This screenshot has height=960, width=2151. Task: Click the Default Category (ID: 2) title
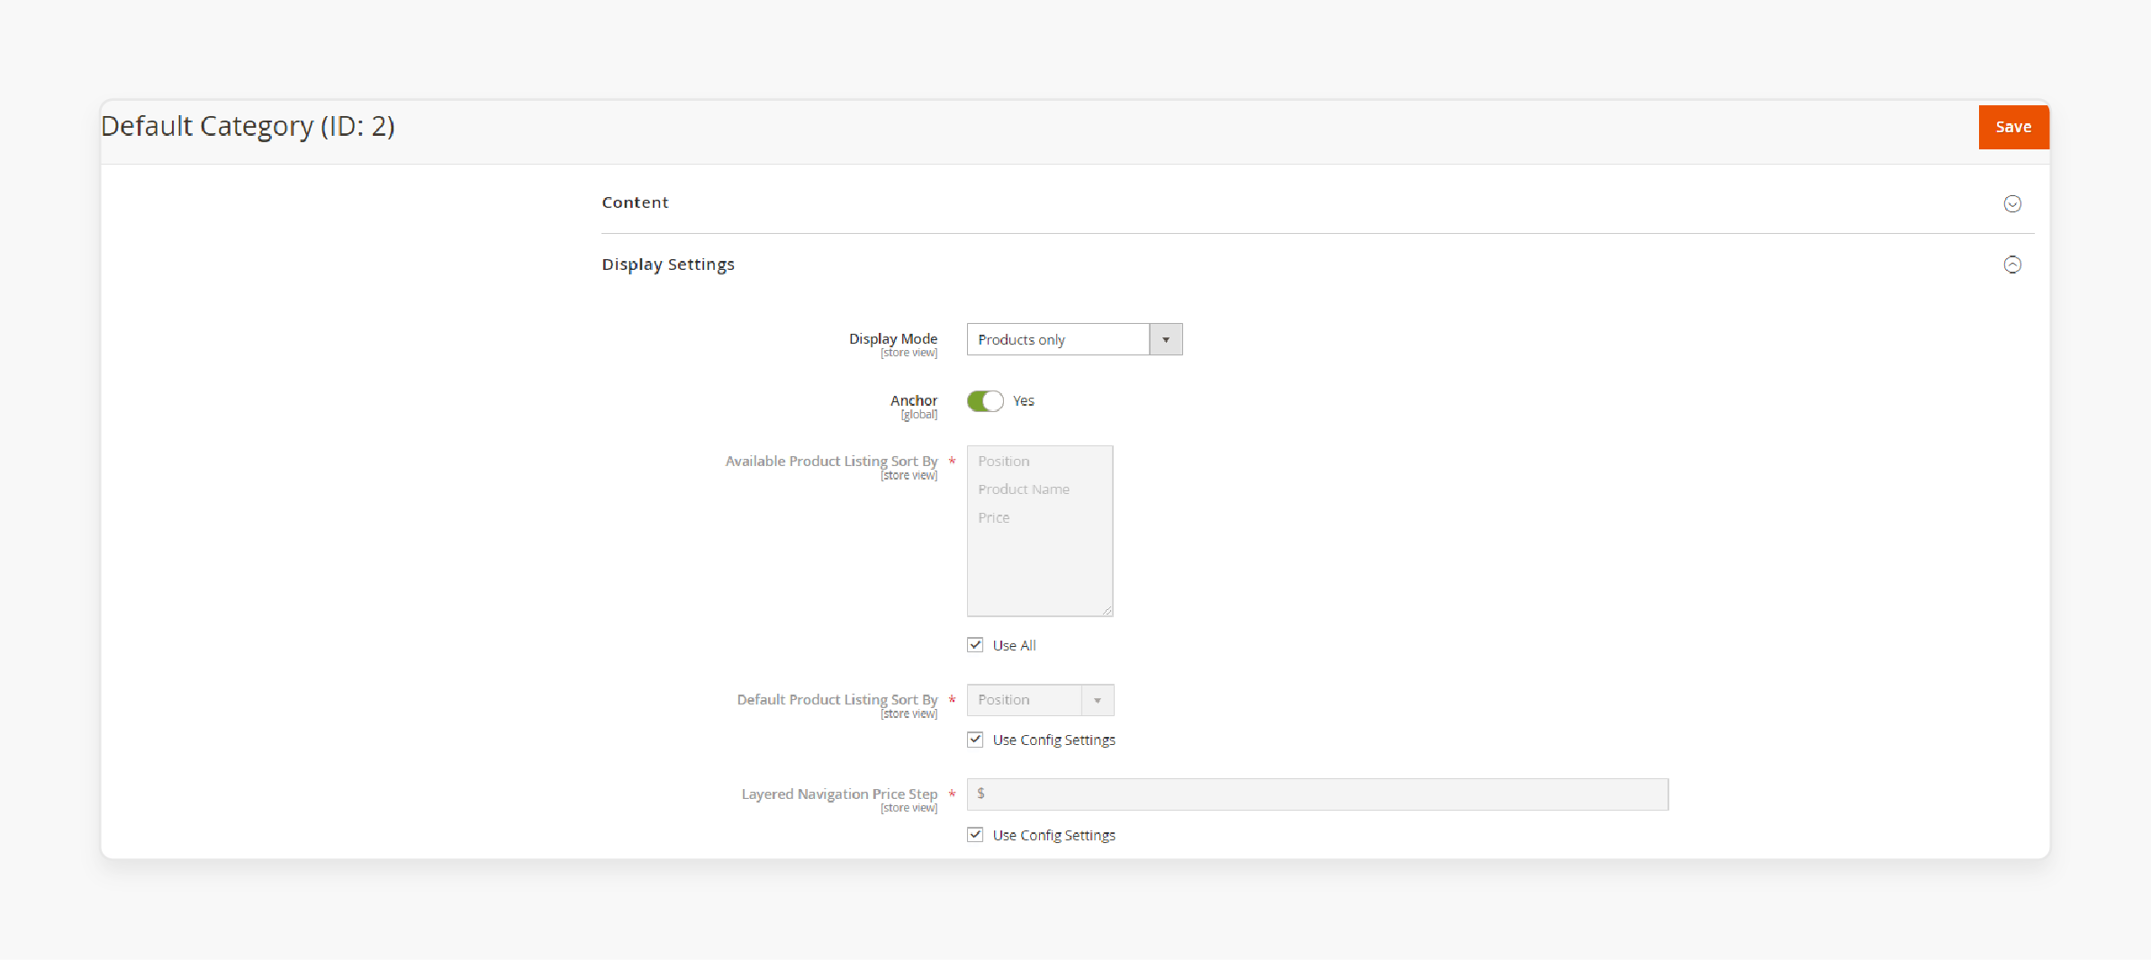[248, 126]
